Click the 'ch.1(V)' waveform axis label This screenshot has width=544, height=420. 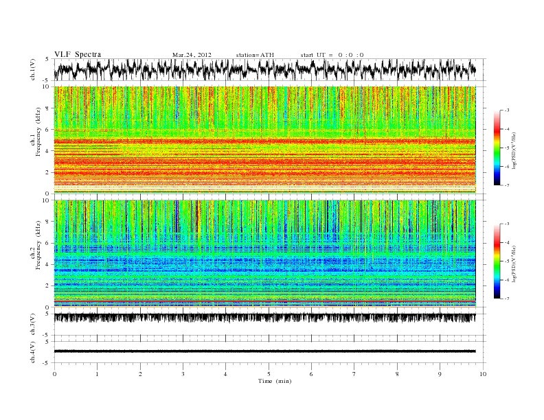click(x=33, y=69)
